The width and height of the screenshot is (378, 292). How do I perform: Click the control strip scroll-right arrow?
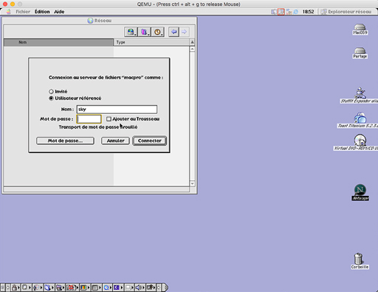pos(159,288)
